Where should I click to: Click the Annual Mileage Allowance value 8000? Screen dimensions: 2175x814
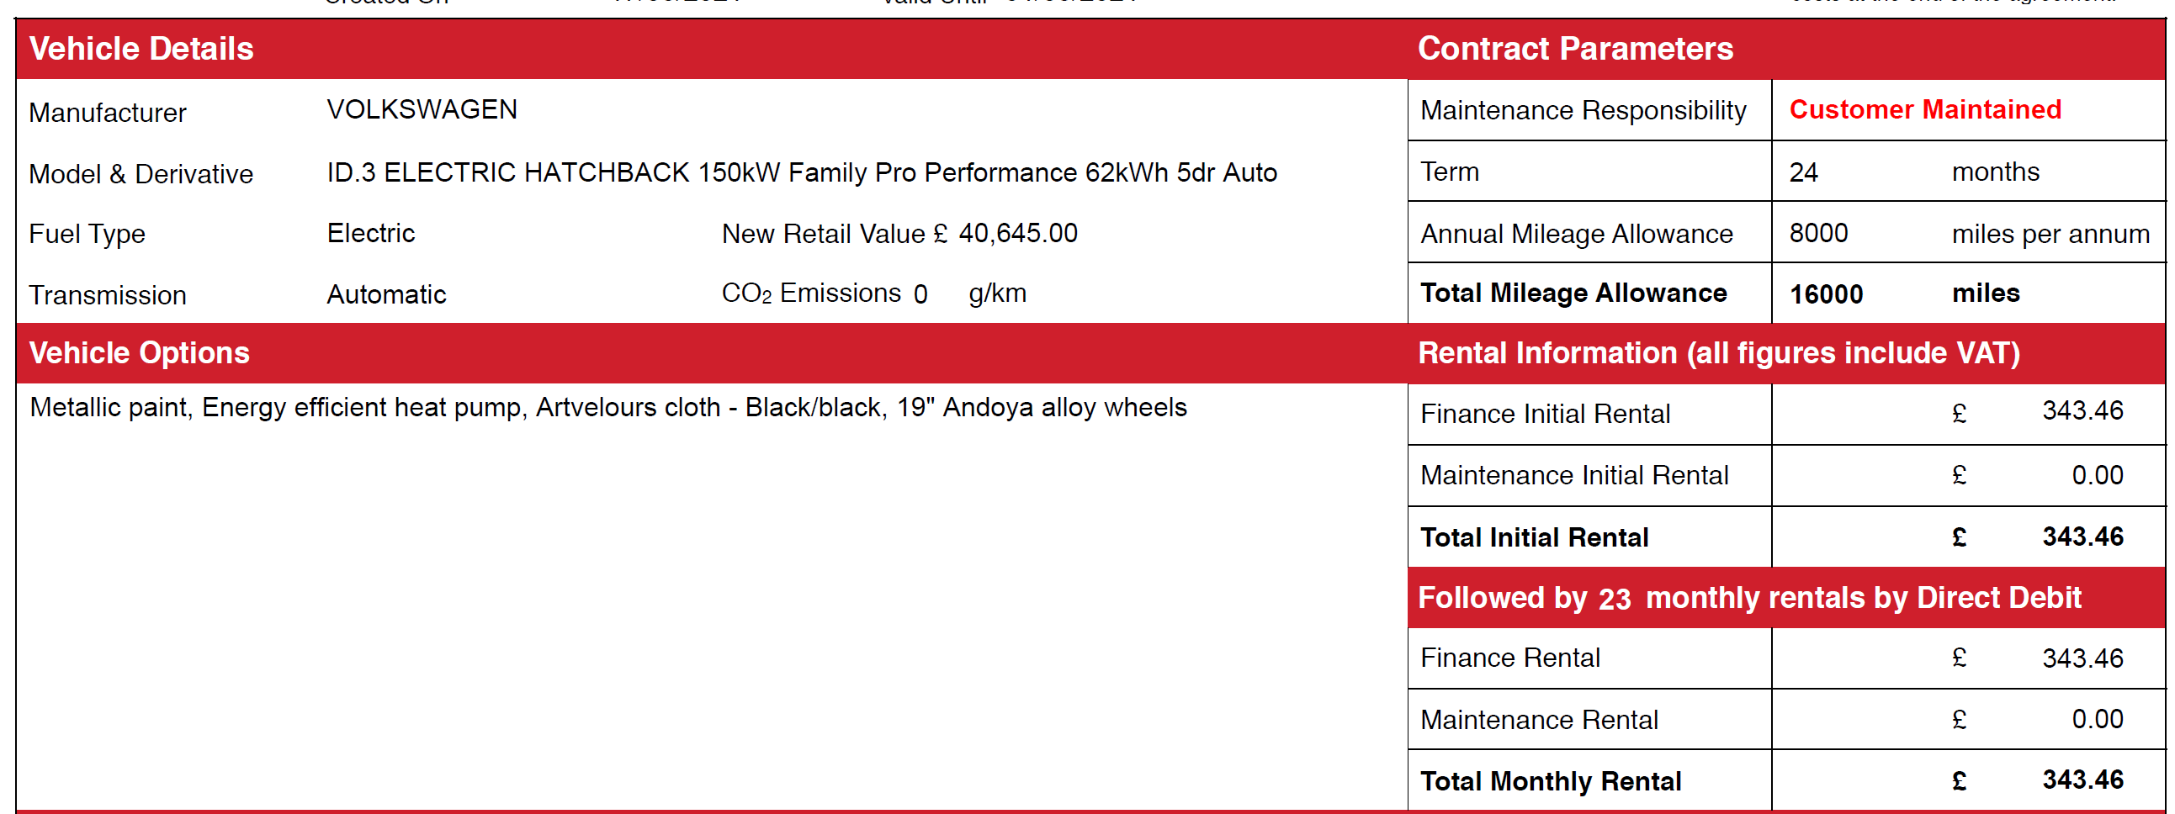click(x=1819, y=233)
